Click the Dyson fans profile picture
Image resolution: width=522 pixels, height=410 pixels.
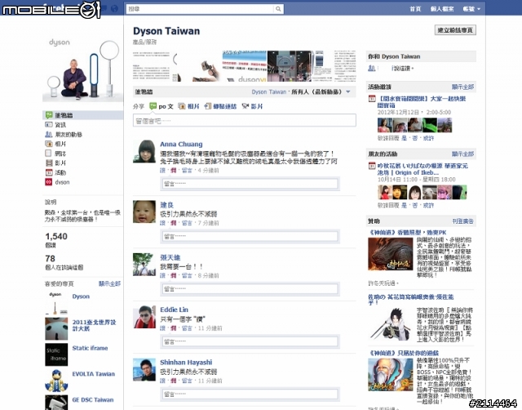82,69
